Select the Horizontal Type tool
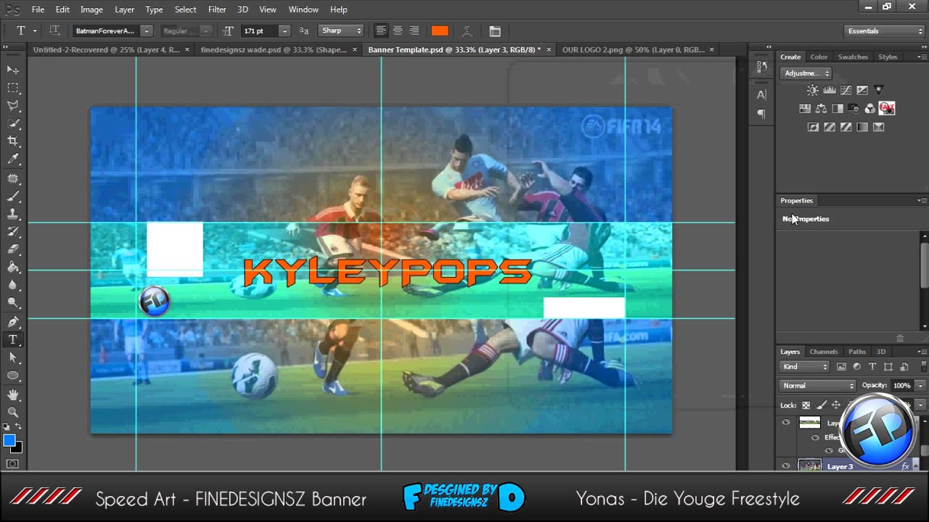Image resolution: width=929 pixels, height=522 pixels. coord(13,339)
